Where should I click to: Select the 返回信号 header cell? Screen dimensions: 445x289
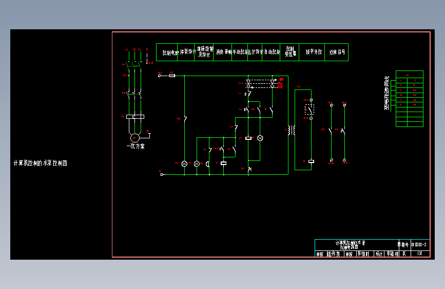pyautogui.click(x=336, y=52)
